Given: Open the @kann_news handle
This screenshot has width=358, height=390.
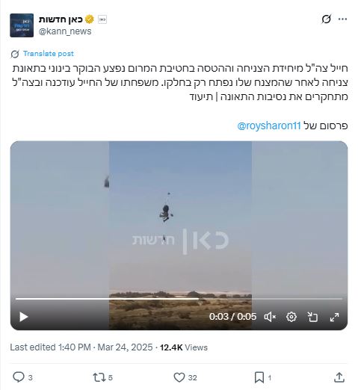Looking at the screenshot, I should tap(65, 31).
